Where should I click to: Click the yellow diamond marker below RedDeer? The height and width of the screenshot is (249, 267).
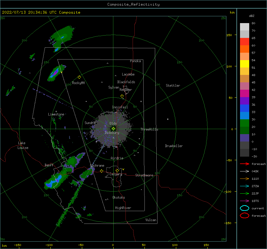[x=122, y=96]
